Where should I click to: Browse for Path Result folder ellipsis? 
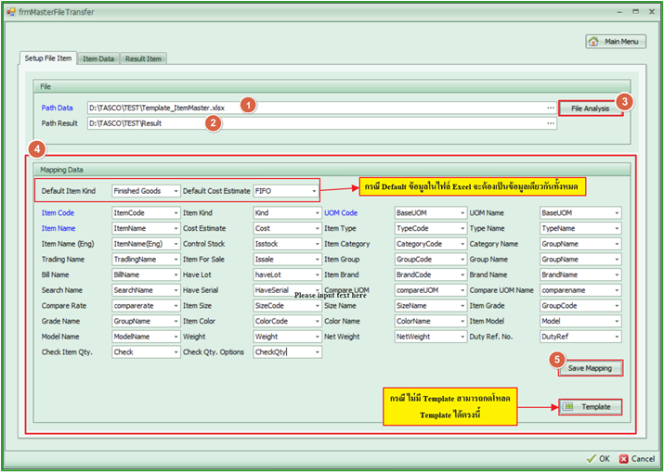coord(550,123)
